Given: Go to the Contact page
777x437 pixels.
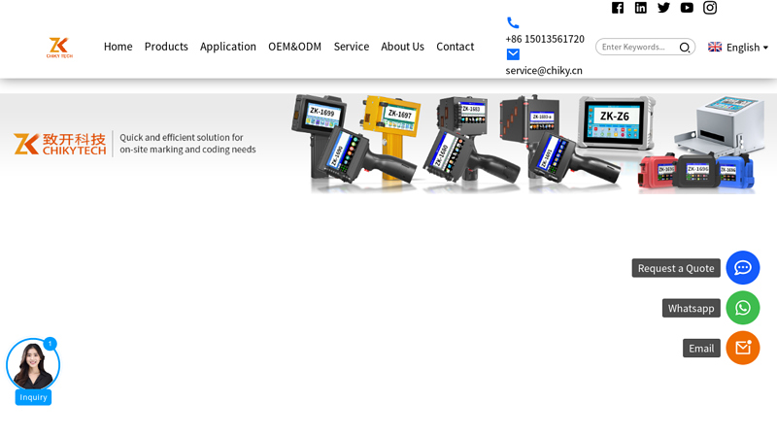Looking at the screenshot, I should tap(455, 47).
